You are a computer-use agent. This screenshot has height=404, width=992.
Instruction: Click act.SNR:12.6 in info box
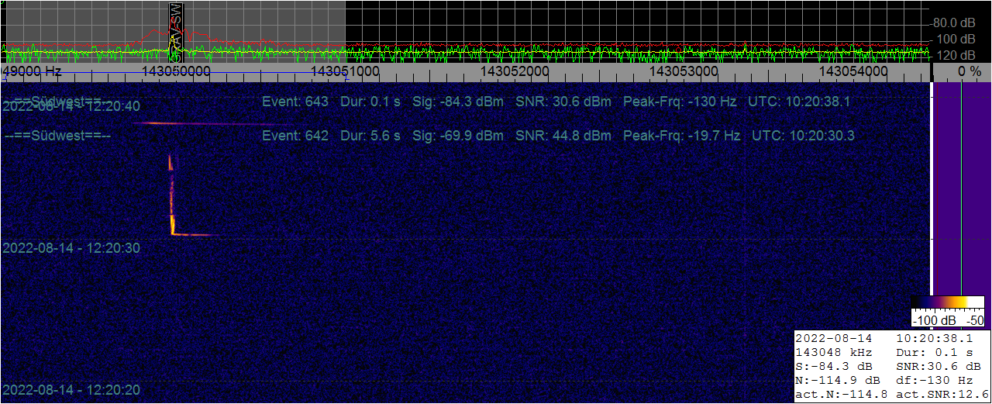[x=943, y=395]
